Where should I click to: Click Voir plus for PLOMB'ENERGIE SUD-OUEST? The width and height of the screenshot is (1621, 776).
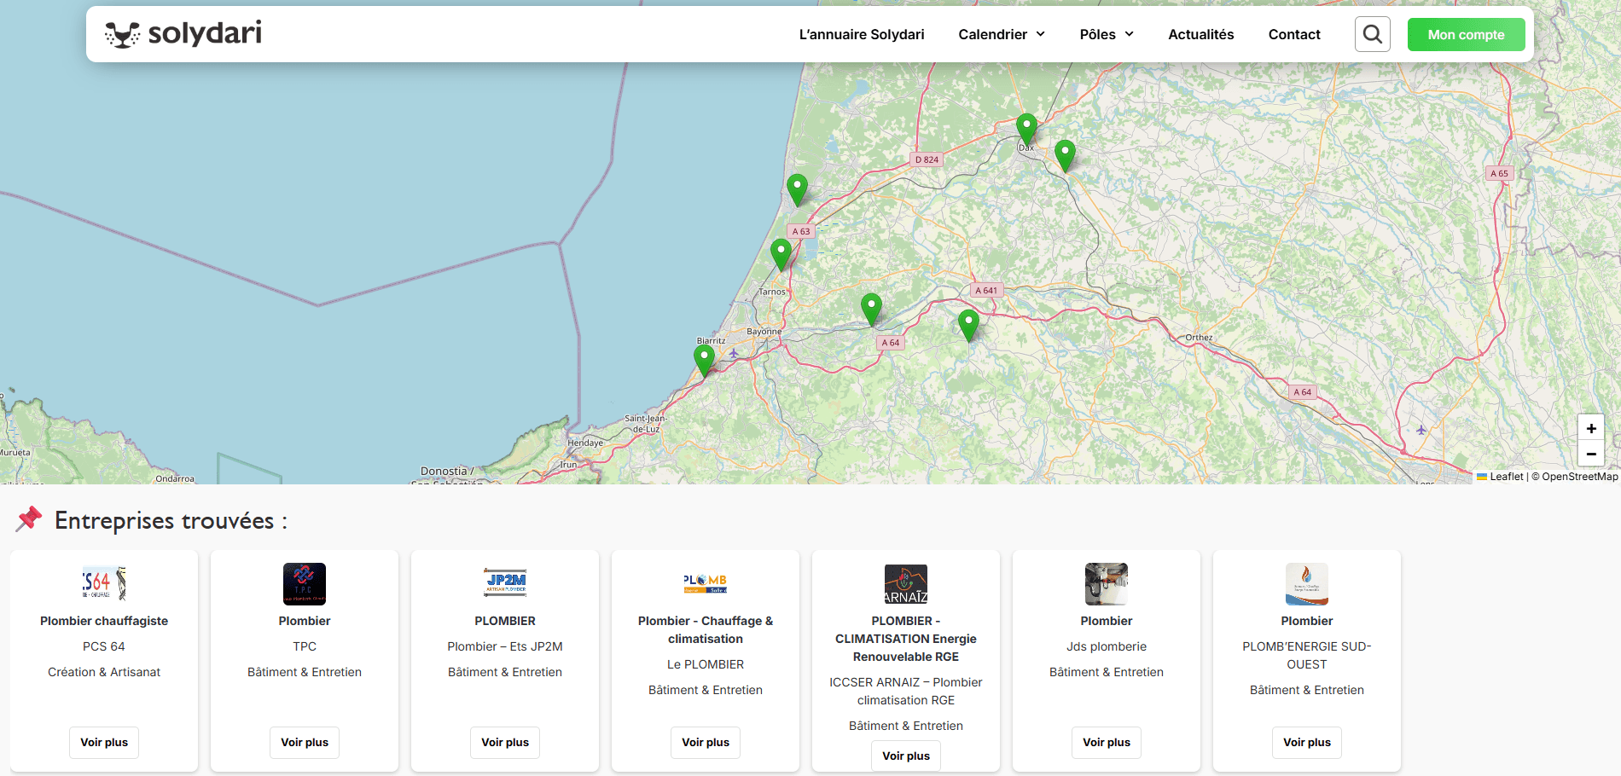click(1306, 742)
